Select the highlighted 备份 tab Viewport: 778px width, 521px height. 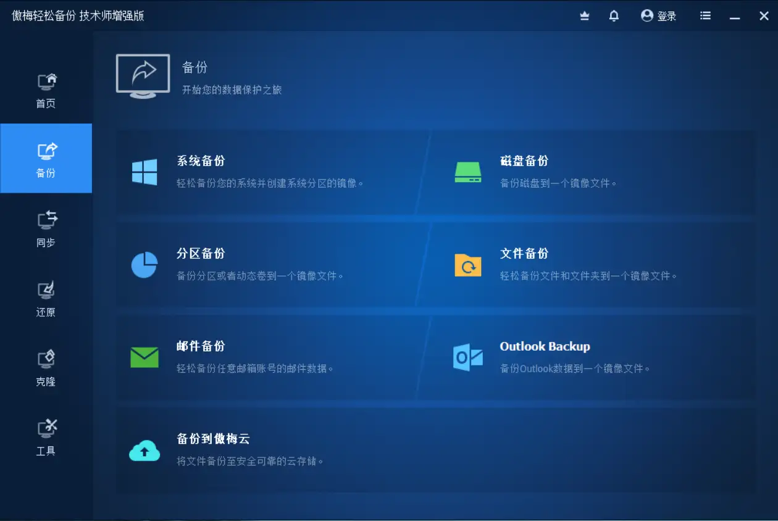tap(46, 159)
